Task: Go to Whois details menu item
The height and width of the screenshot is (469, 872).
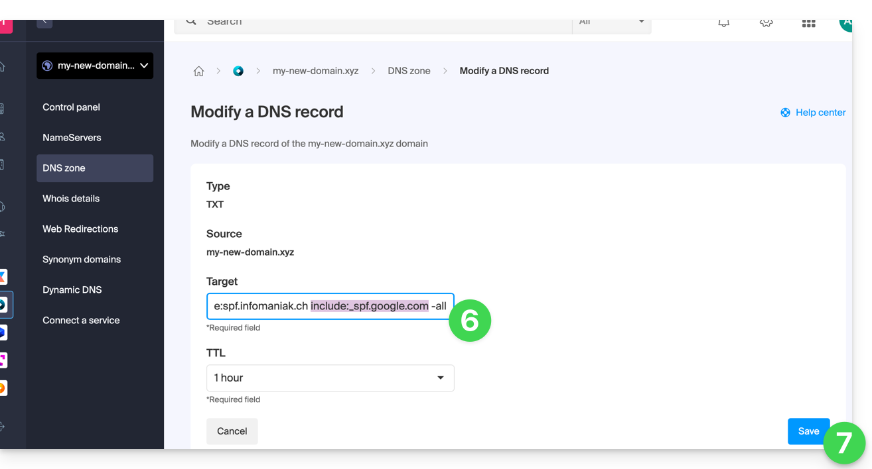Action: point(71,199)
